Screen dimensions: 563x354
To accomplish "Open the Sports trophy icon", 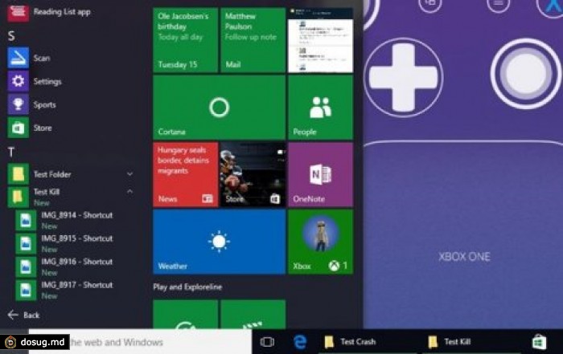I will (x=18, y=104).
